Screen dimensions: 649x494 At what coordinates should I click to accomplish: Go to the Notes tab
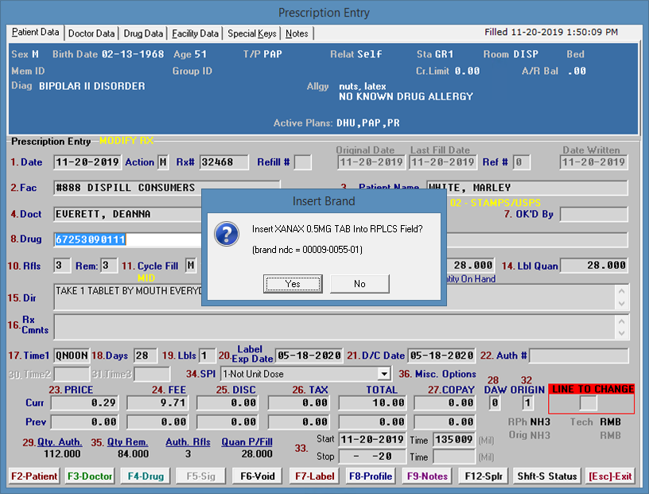[297, 33]
